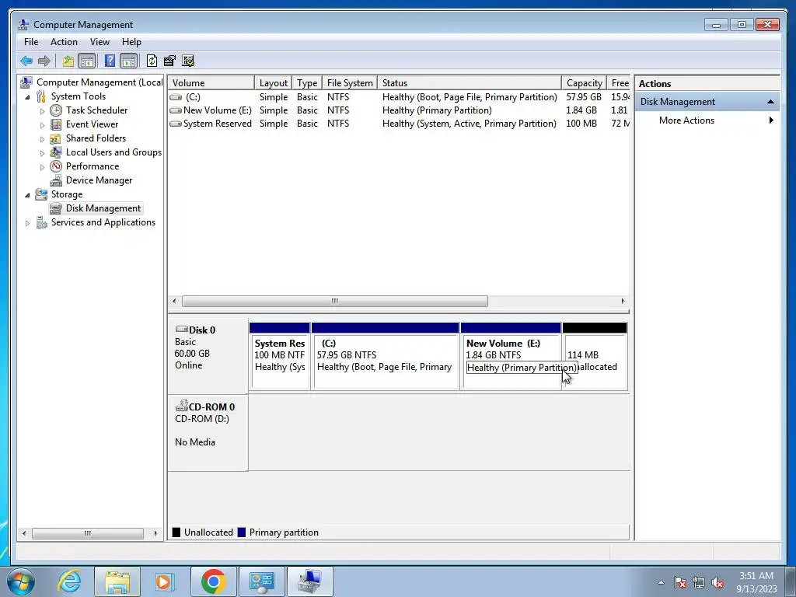The image size is (796, 597).
Task: Toggle Show/Hide Action Pane toolbar button
Action: coord(129,61)
